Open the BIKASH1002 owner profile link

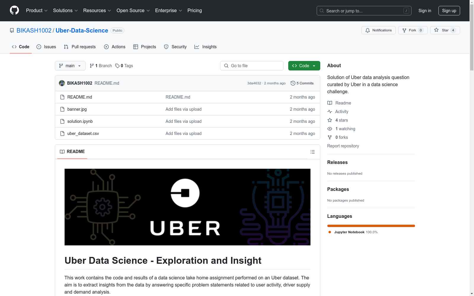(34, 30)
